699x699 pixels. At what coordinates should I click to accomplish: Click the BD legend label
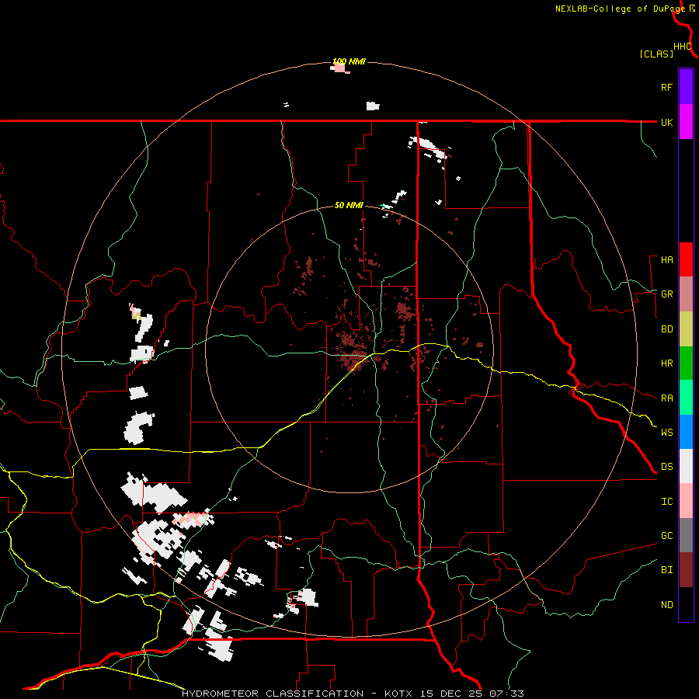tap(667, 329)
